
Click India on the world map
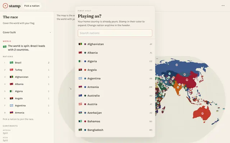(x=178, y=88)
